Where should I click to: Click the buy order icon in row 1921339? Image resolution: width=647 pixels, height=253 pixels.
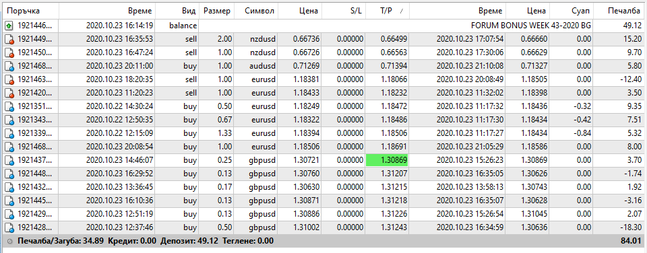click(9, 133)
